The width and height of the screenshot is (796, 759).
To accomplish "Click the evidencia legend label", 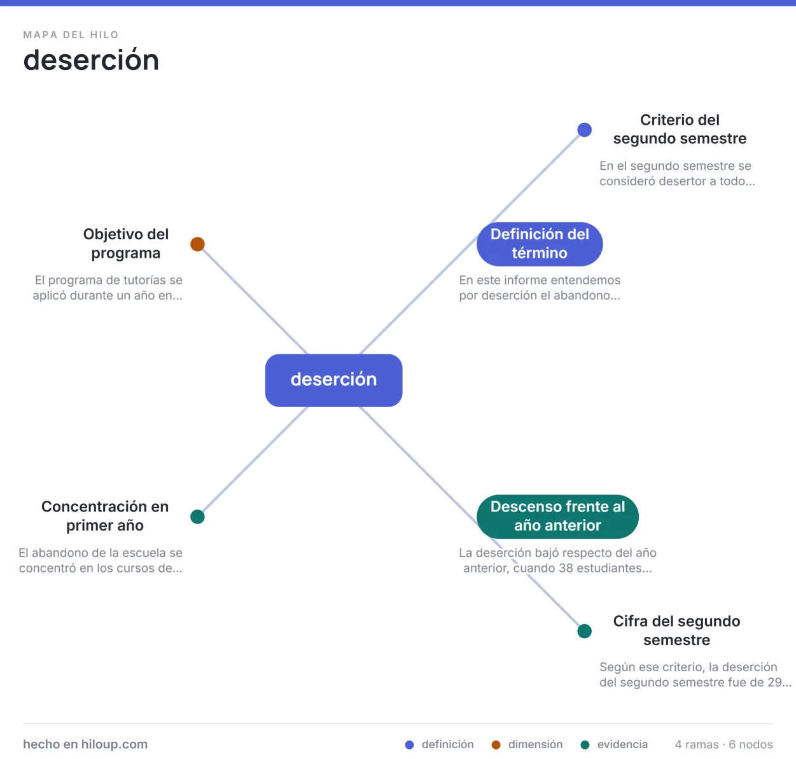I will pos(622,744).
